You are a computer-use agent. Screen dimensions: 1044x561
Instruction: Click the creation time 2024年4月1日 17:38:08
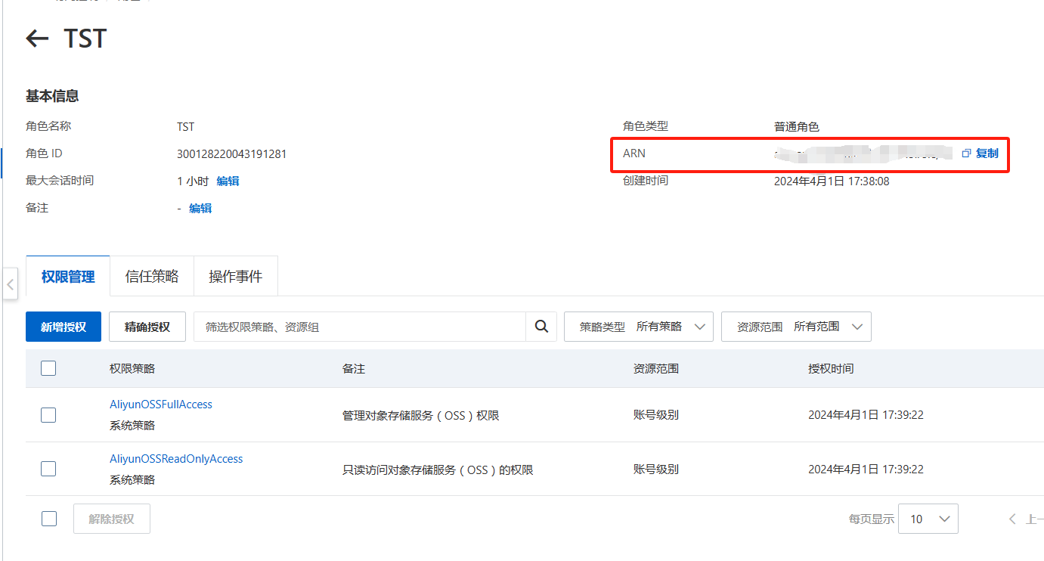pyautogui.click(x=832, y=181)
